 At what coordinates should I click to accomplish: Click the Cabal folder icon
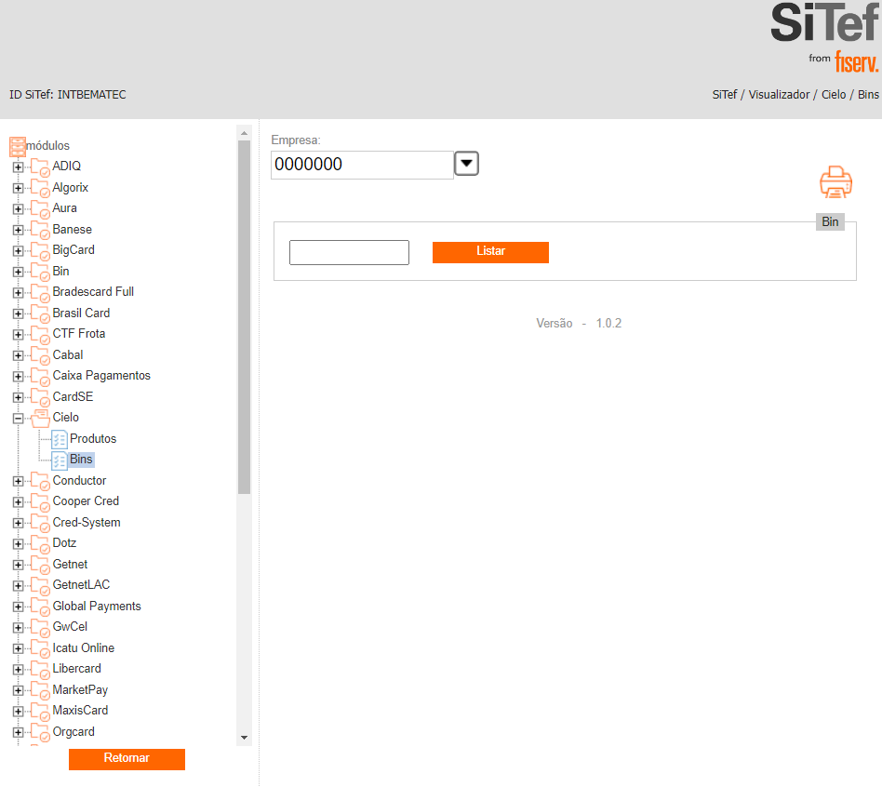pyautogui.click(x=40, y=356)
